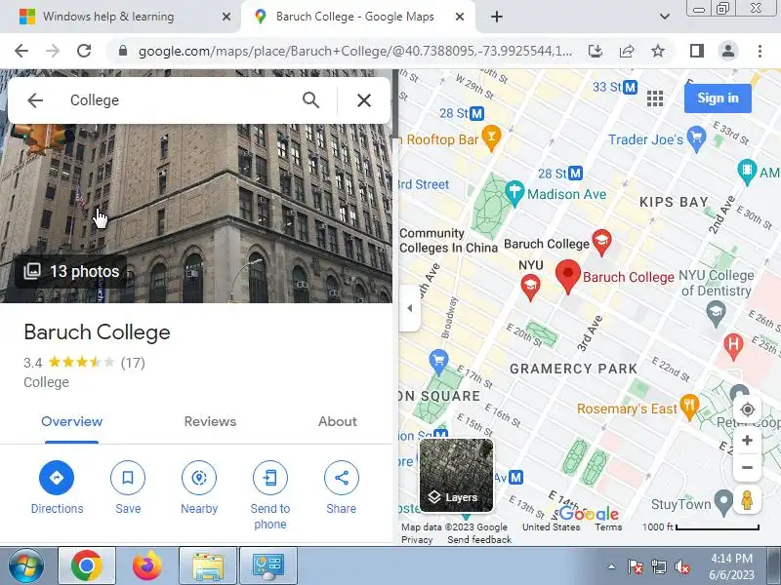This screenshot has height=585, width=781.
Task: Select the Baruch College - Google Maps tab
Action: click(357, 17)
